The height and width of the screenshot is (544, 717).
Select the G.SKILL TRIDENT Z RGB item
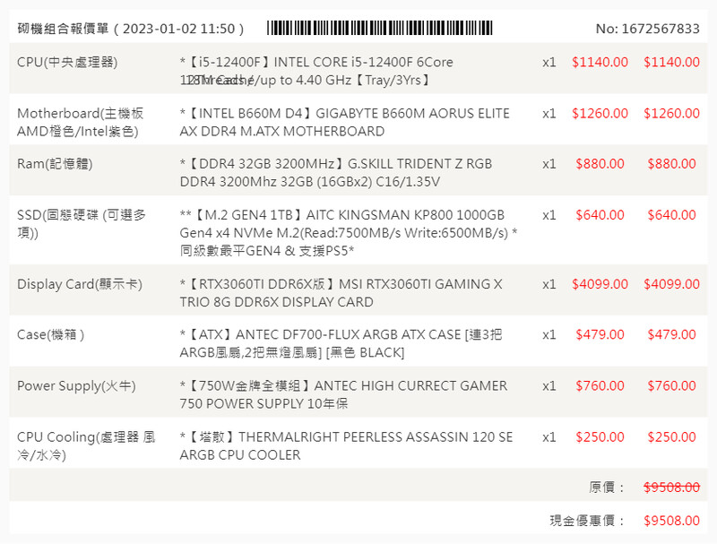pos(335,173)
